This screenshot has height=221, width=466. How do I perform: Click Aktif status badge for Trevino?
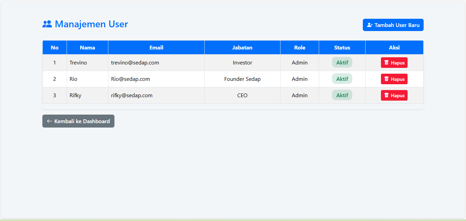(342, 62)
